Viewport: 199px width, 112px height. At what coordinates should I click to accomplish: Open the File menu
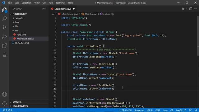(10, 3)
